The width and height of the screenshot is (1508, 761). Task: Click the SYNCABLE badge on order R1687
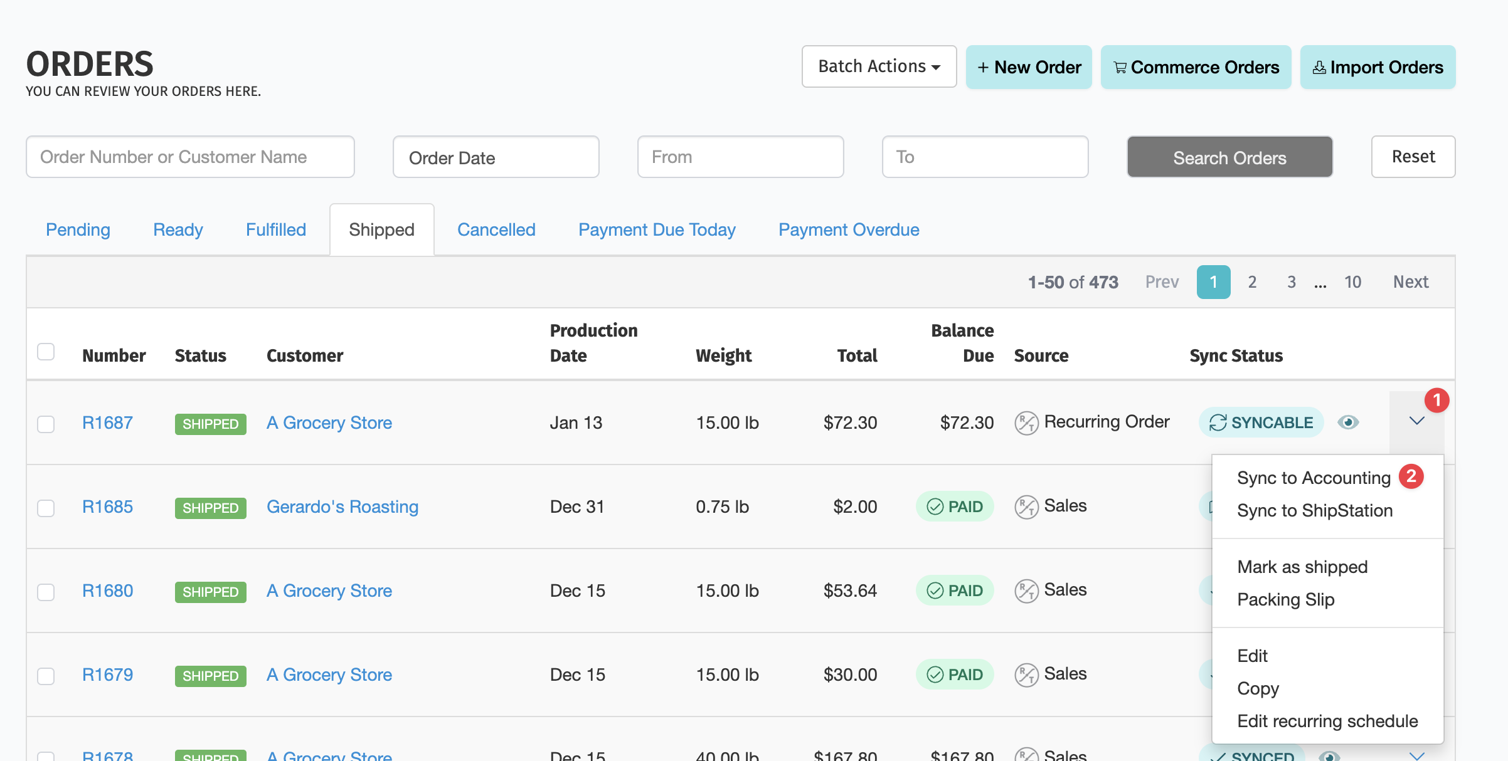(x=1261, y=422)
